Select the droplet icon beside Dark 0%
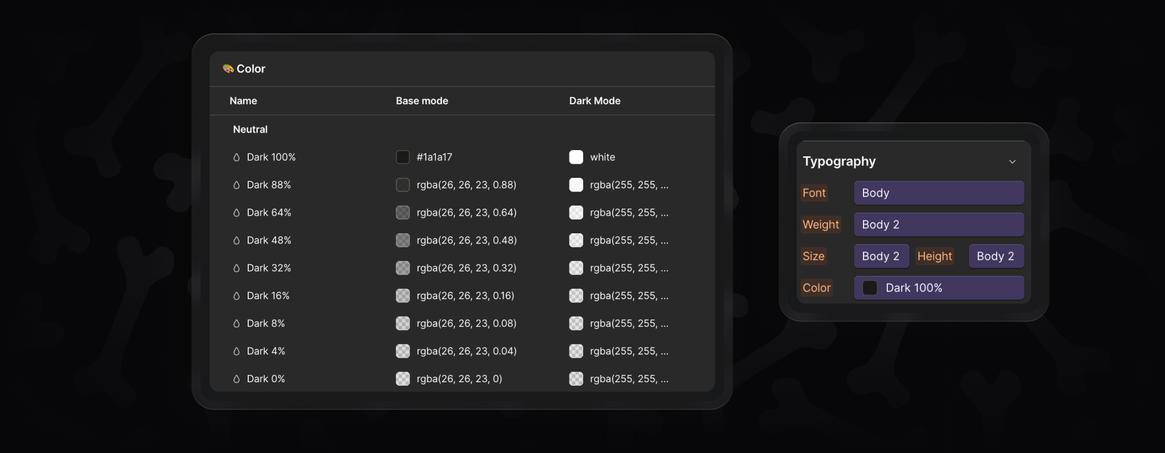The width and height of the screenshot is (1165, 453). (x=236, y=378)
